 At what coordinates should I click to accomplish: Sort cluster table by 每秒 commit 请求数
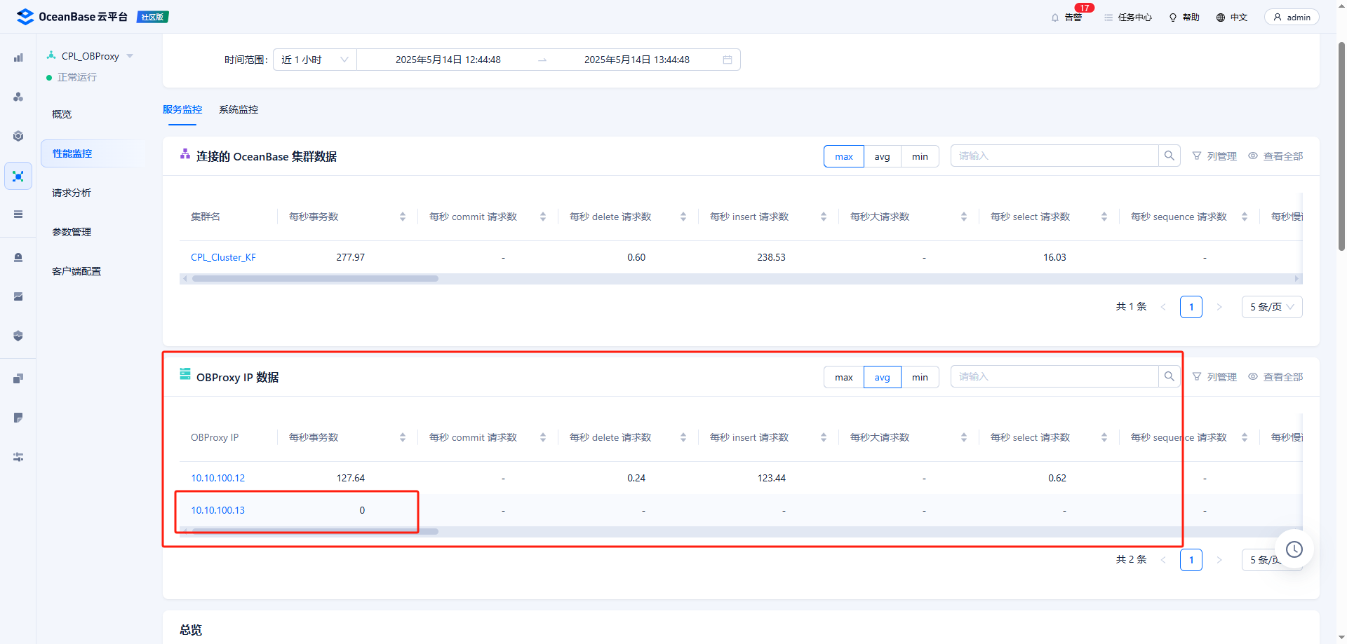543,217
